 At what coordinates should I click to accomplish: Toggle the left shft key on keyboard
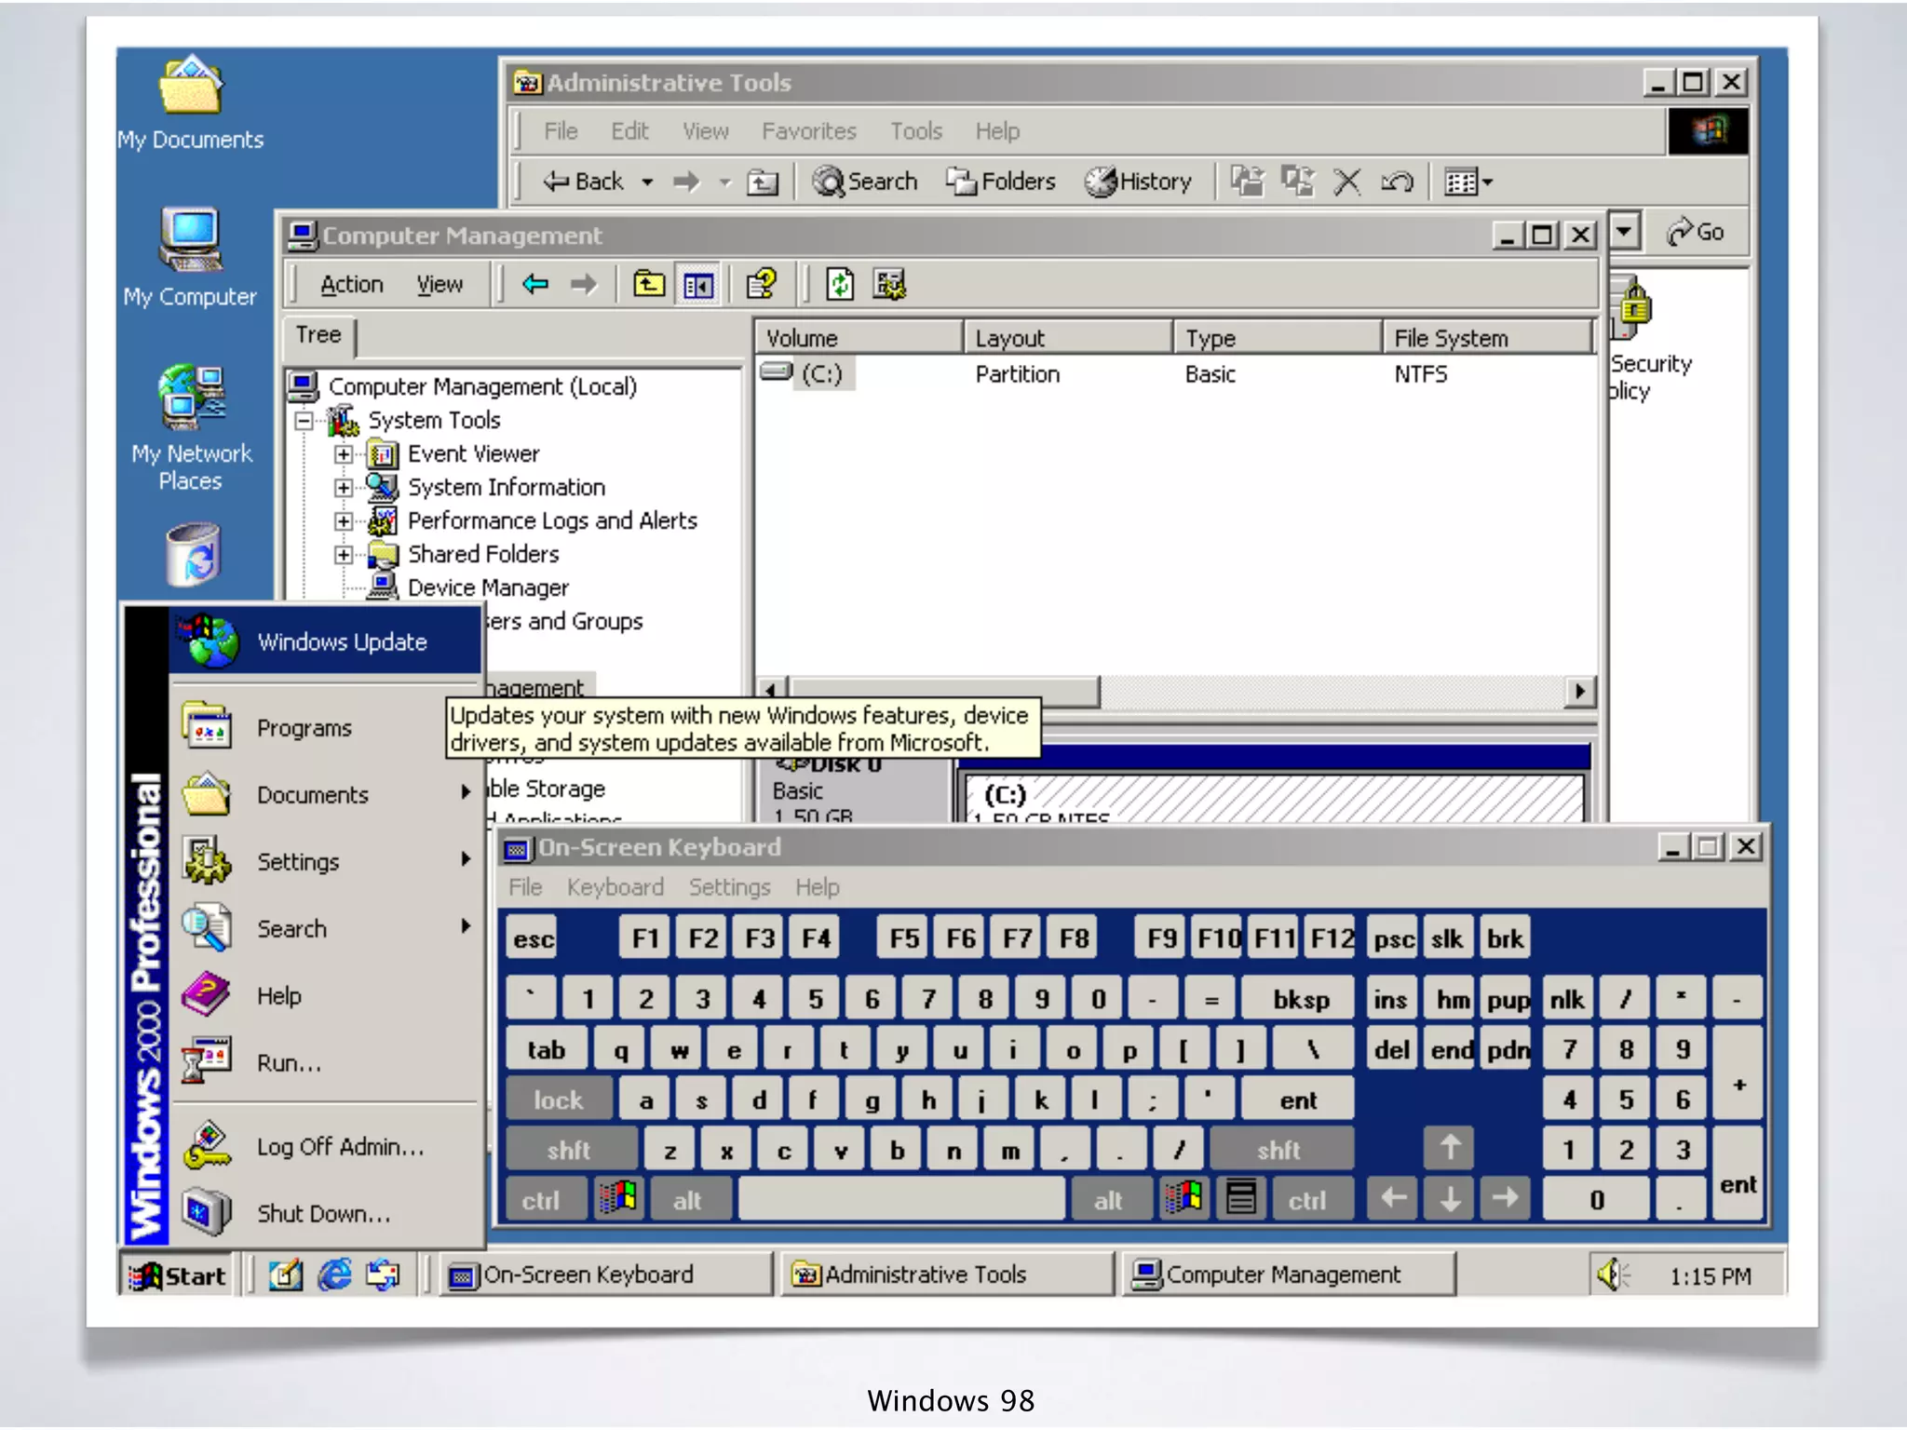tap(569, 1151)
